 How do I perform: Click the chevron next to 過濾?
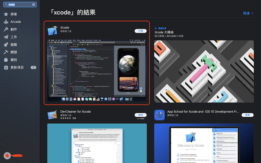(252, 13)
